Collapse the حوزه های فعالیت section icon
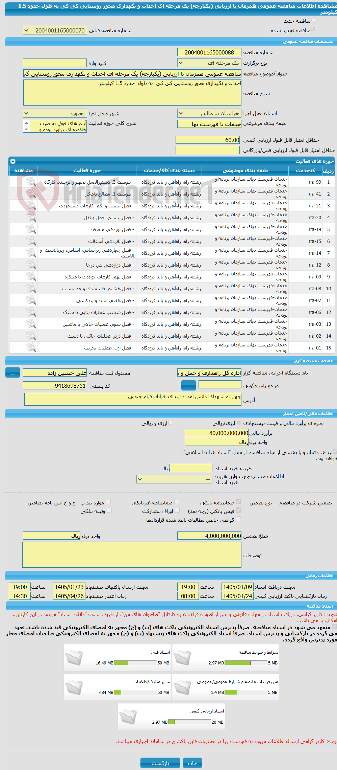This screenshot has height=770, width=337. (x=13, y=161)
